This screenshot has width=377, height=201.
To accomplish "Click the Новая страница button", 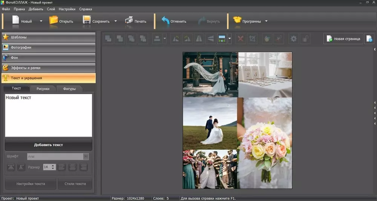I will click(x=343, y=38).
